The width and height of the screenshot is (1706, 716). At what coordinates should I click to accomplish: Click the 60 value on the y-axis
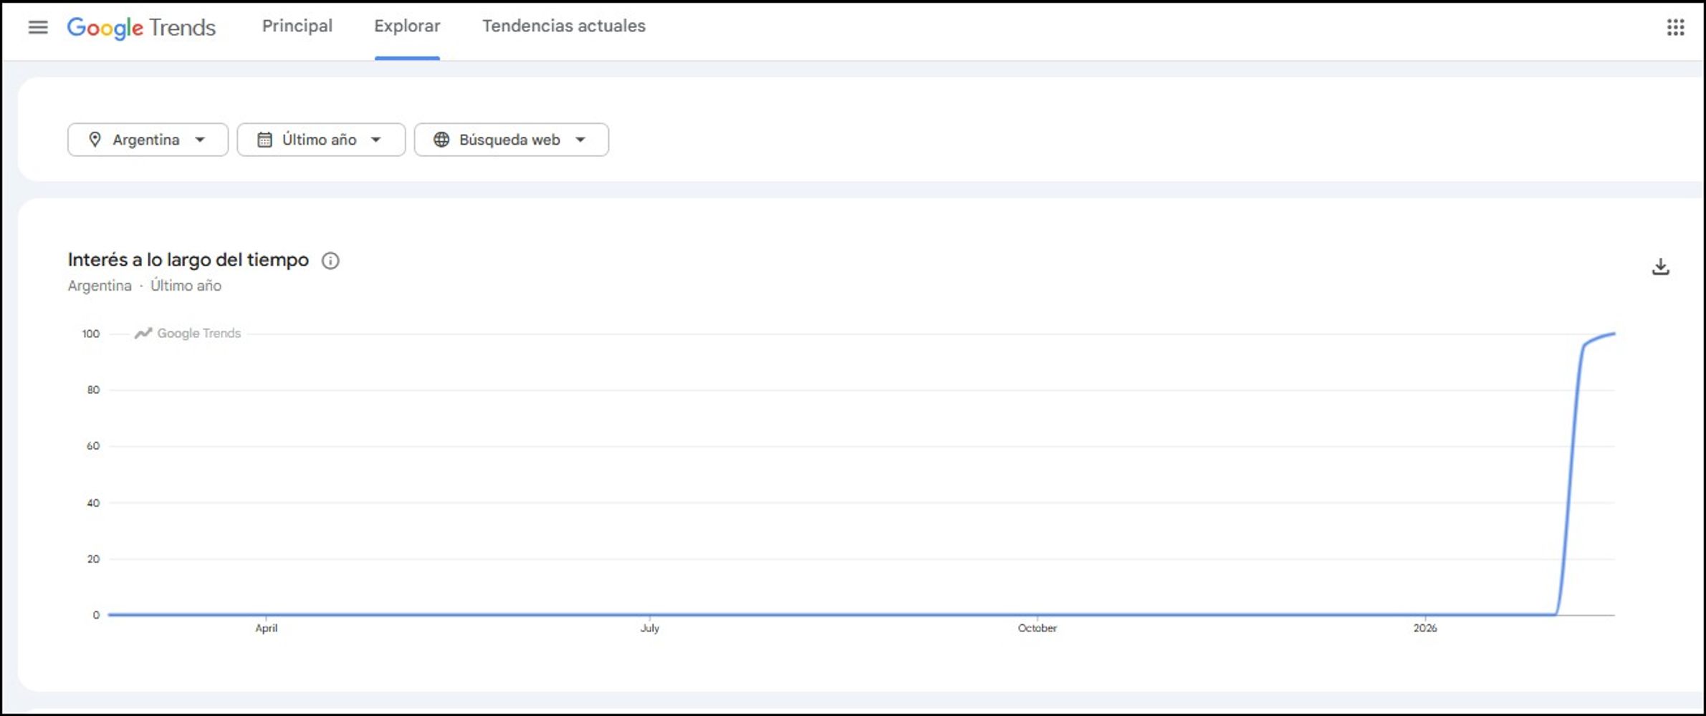tap(93, 446)
